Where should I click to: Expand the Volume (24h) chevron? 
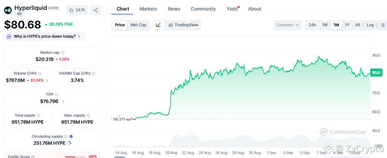47,80
